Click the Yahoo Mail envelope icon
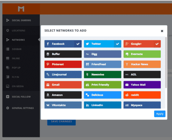Screen dimensions: 172x140 click(x=127, y=85)
